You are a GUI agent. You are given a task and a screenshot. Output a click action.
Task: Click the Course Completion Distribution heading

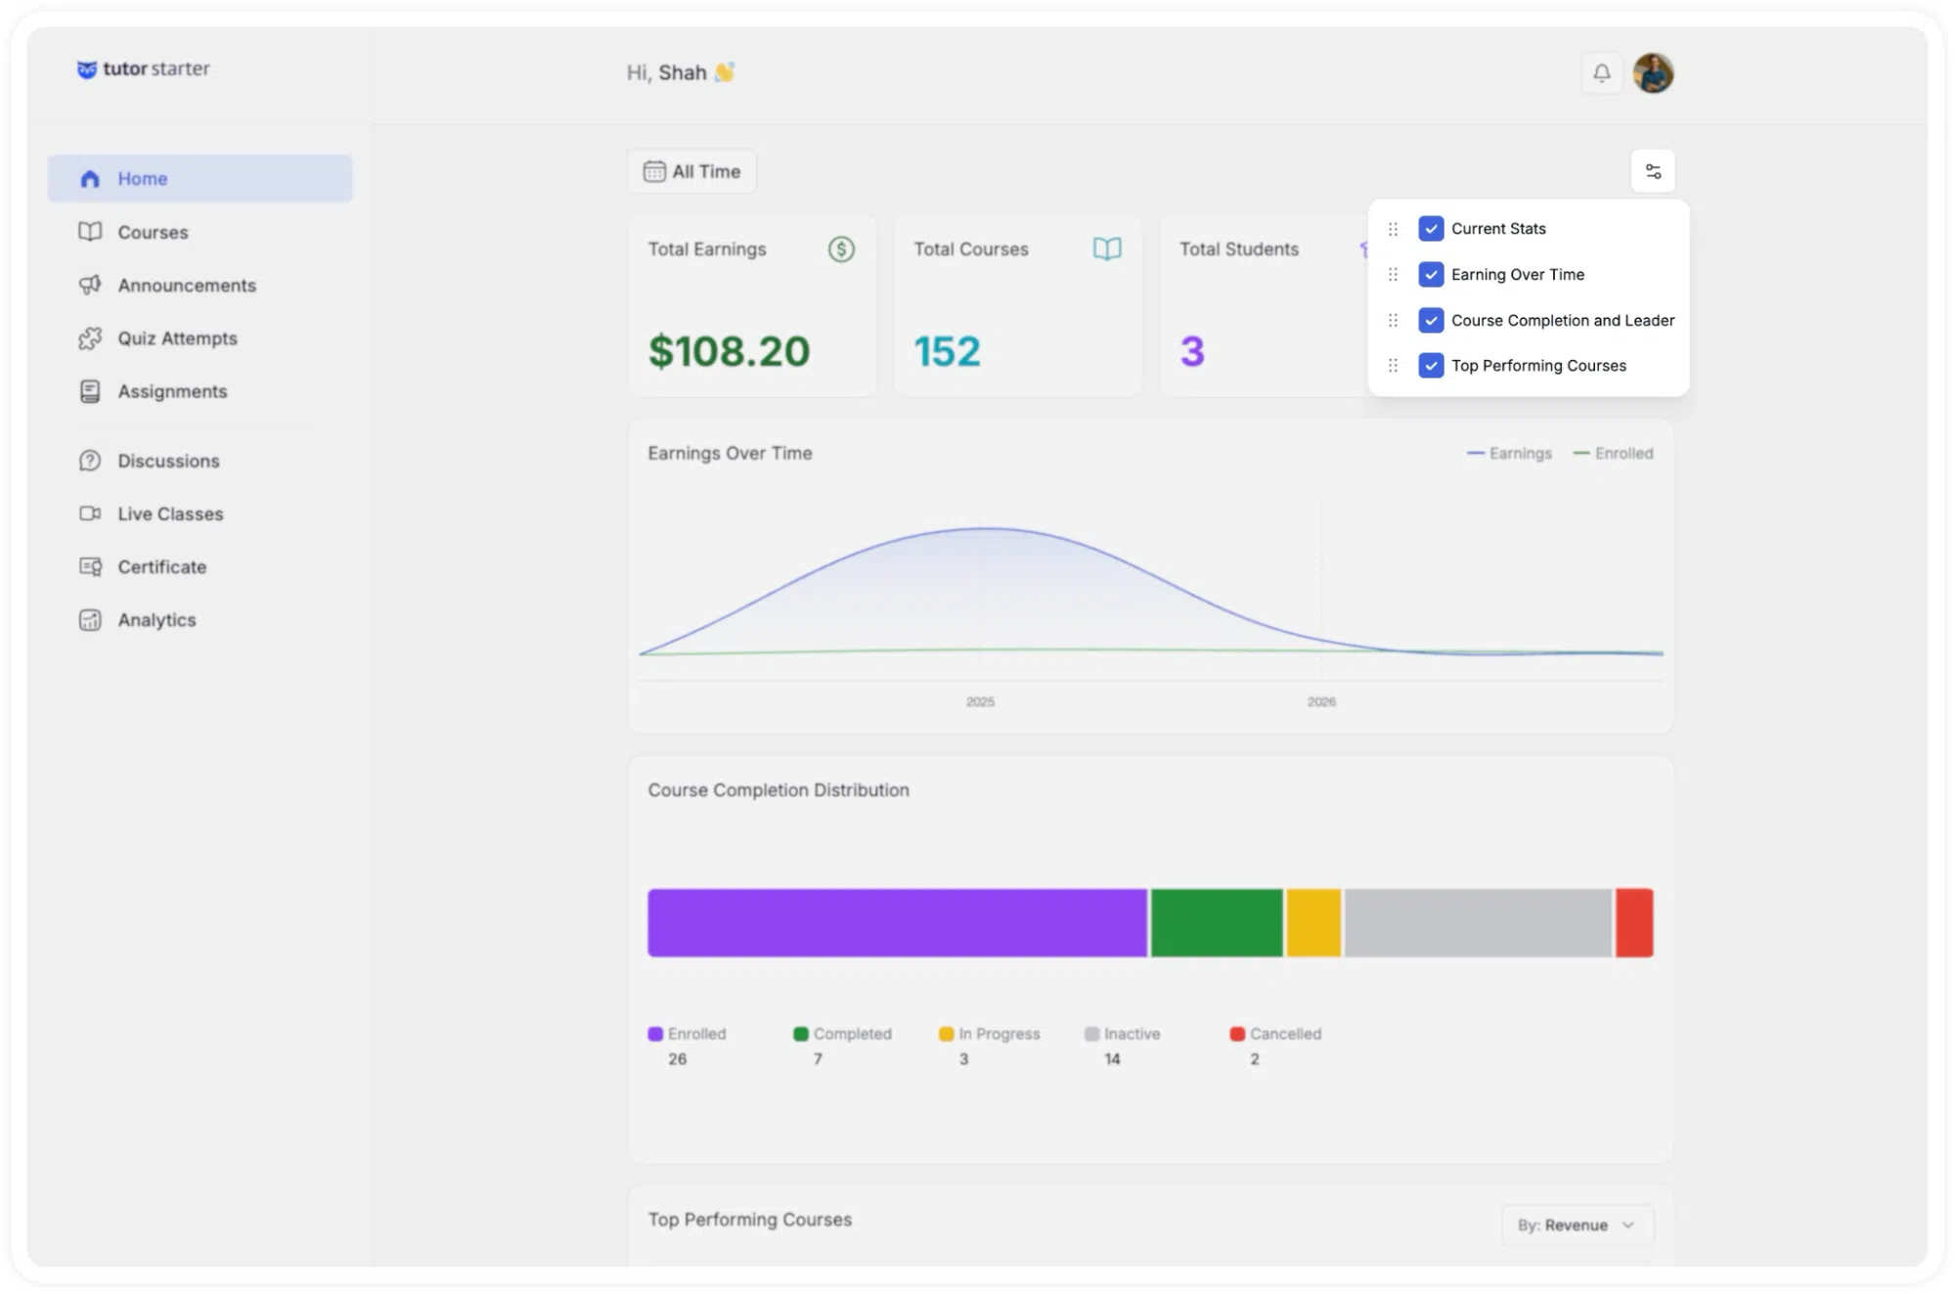[x=778, y=790]
